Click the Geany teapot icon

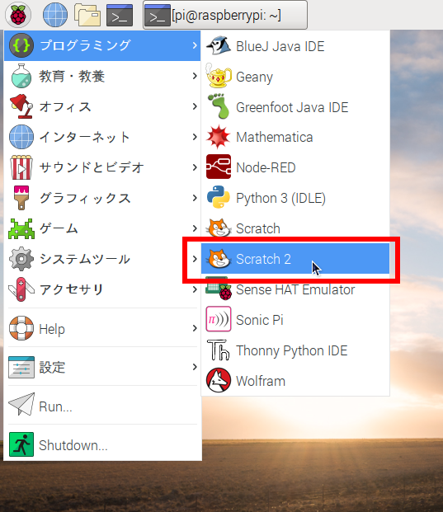coord(219,76)
